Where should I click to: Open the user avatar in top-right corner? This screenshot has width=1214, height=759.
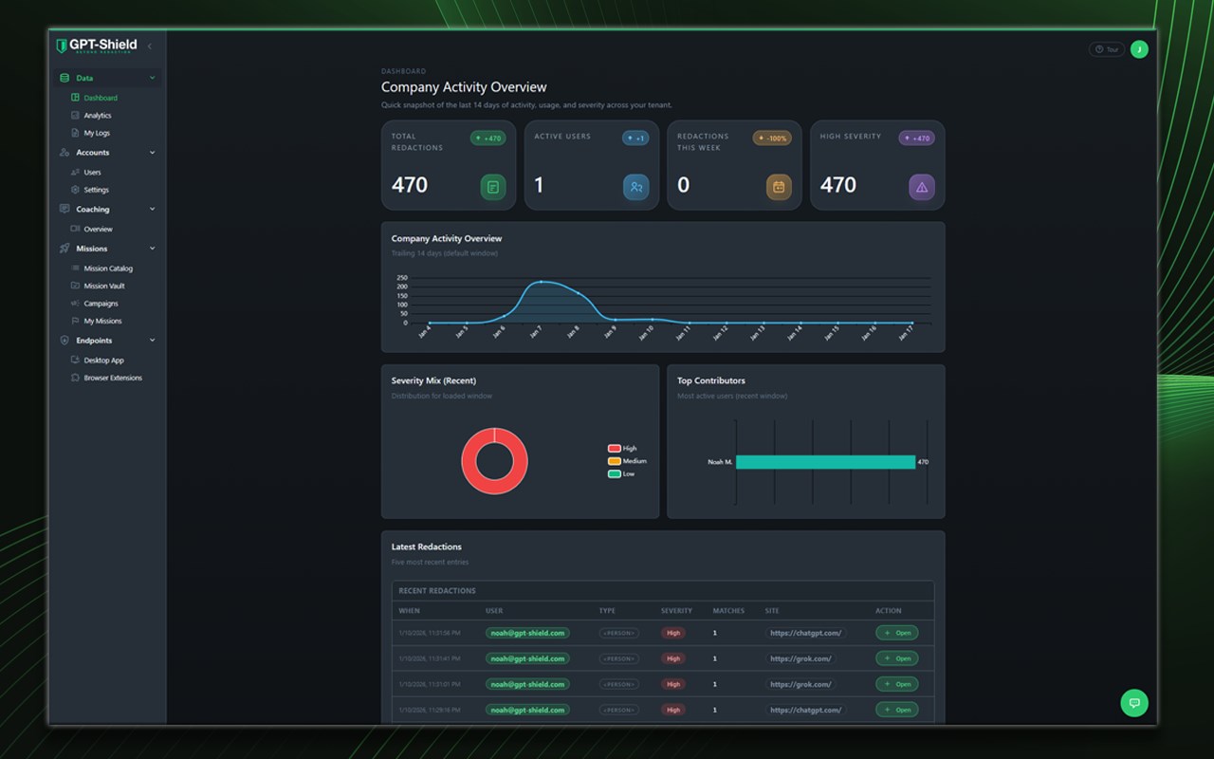pyautogui.click(x=1139, y=49)
